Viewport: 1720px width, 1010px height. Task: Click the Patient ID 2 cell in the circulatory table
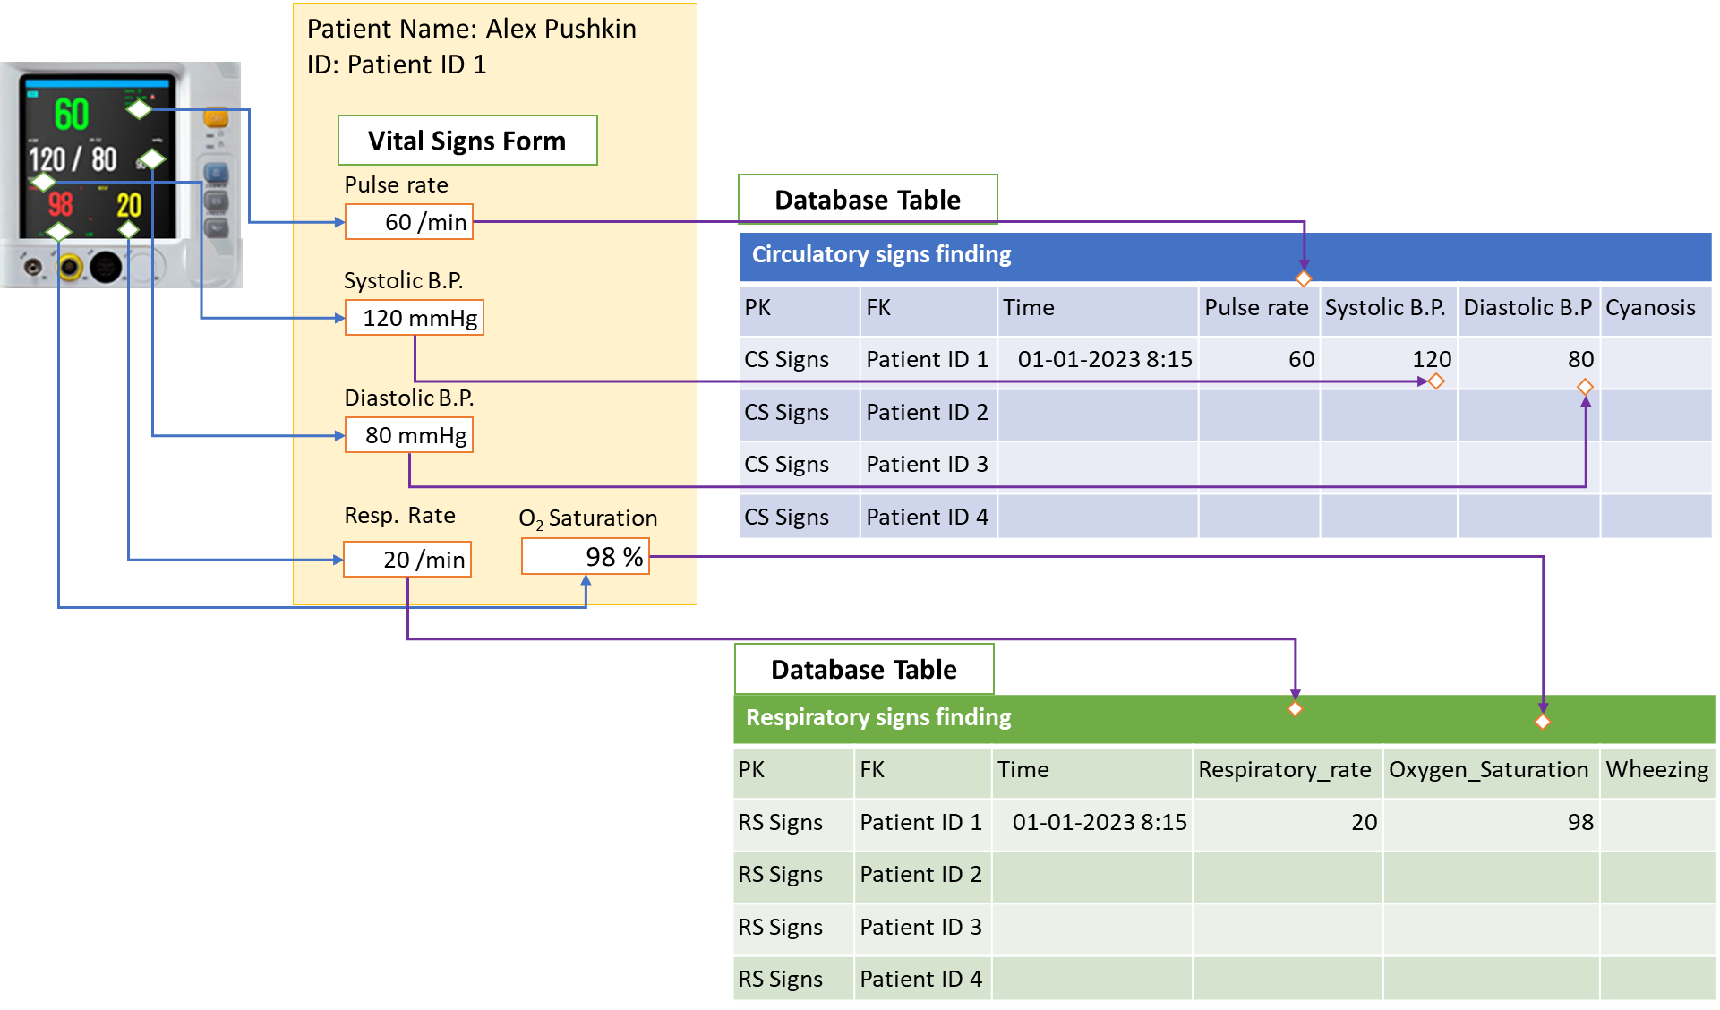point(927,413)
